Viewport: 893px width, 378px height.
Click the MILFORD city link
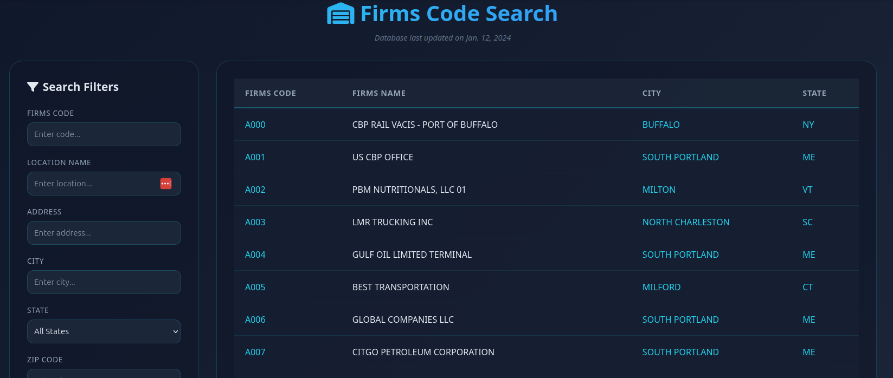point(661,287)
